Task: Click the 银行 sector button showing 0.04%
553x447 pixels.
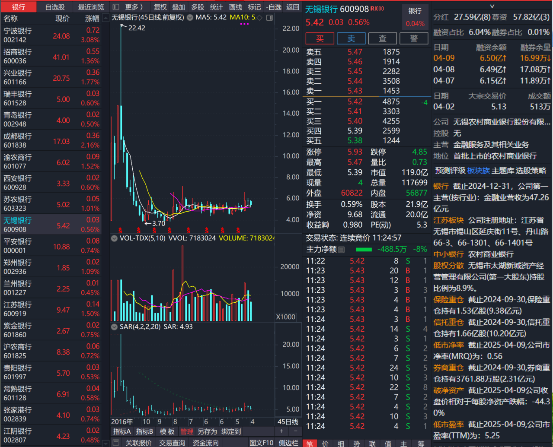Action: point(415,16)
